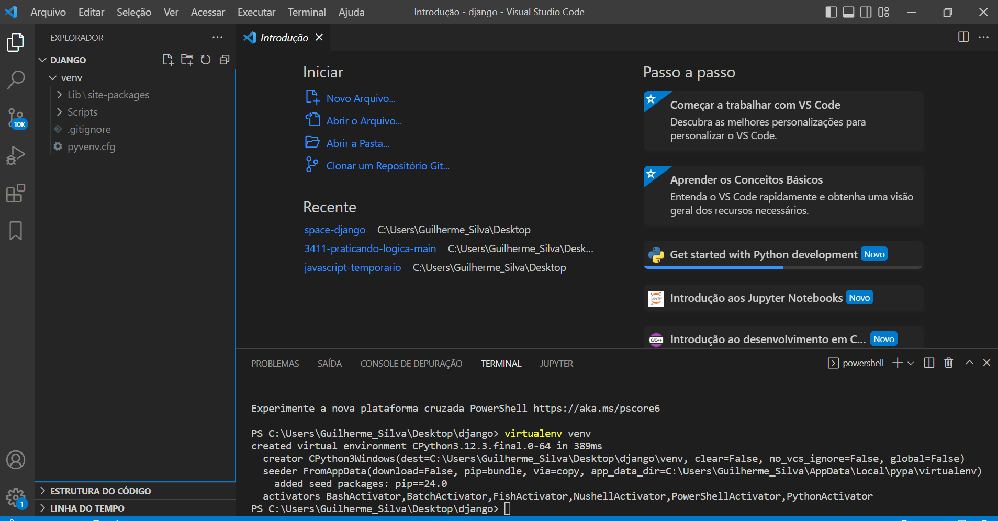Open the Ajuda menu
The image size is (998, 521).
coord(352,12)
